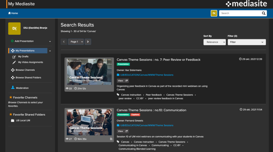Image resolution: width=273 pixels, height=152 pixels.
Task: Open My Video Assignments
Action: click(31, 62)
